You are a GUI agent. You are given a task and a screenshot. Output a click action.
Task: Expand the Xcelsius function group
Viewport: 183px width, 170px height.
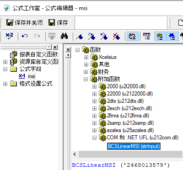[86, 57]
